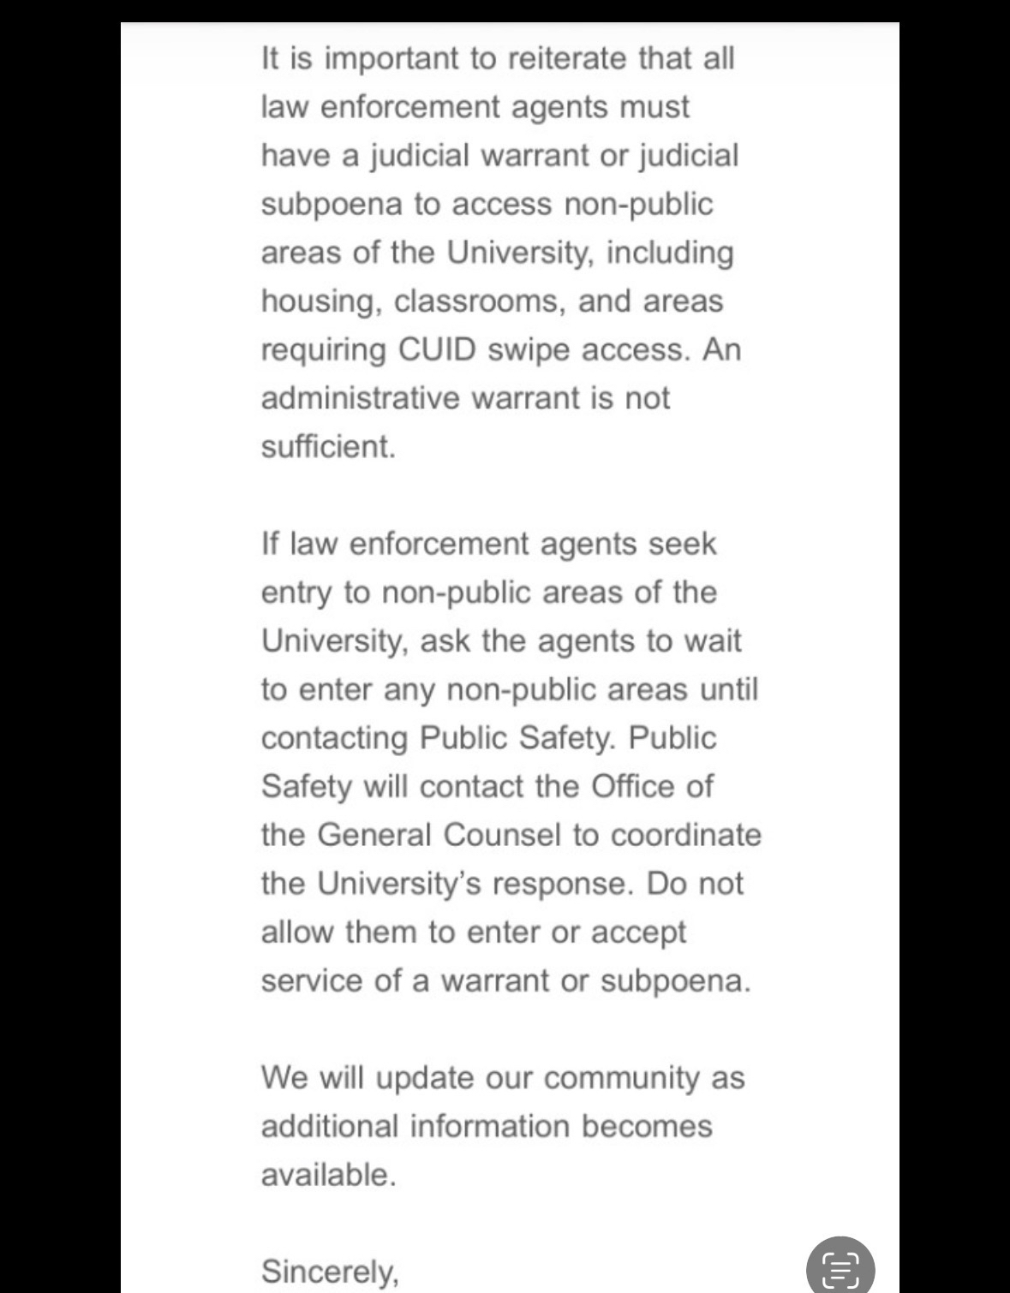Click the text "entry to non-public areas of the"
This screenshot has width=1010, height=1293.
point(488,593)
